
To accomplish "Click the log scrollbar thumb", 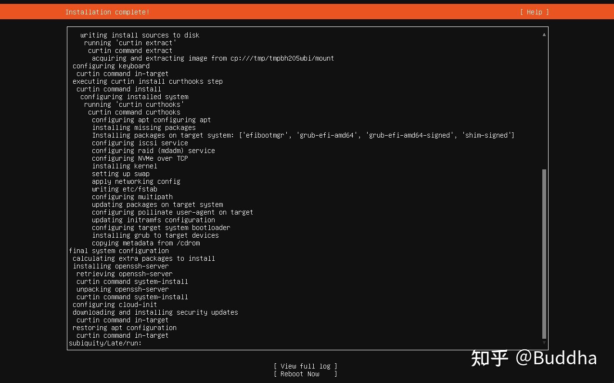I will click(544, 254).
